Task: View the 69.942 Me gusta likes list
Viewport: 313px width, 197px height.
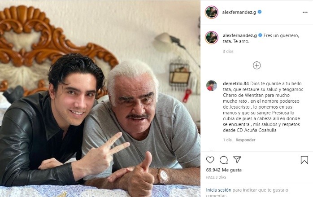Action: tap(224, 170)
